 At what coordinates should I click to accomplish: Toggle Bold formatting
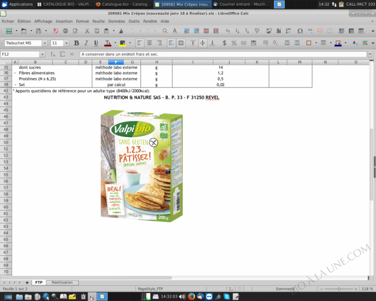coord(77,43)
